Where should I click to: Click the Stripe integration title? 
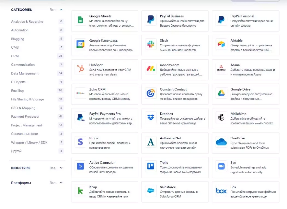coord(94,138)
